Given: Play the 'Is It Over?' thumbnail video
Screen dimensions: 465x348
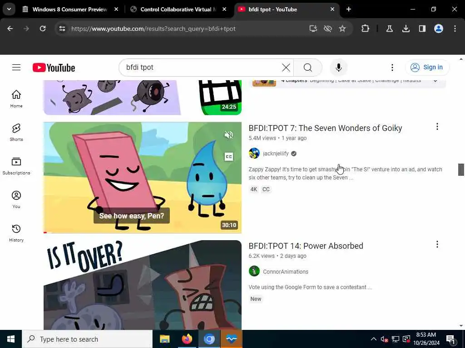Looking at the screenshot, I should (142, 285).
